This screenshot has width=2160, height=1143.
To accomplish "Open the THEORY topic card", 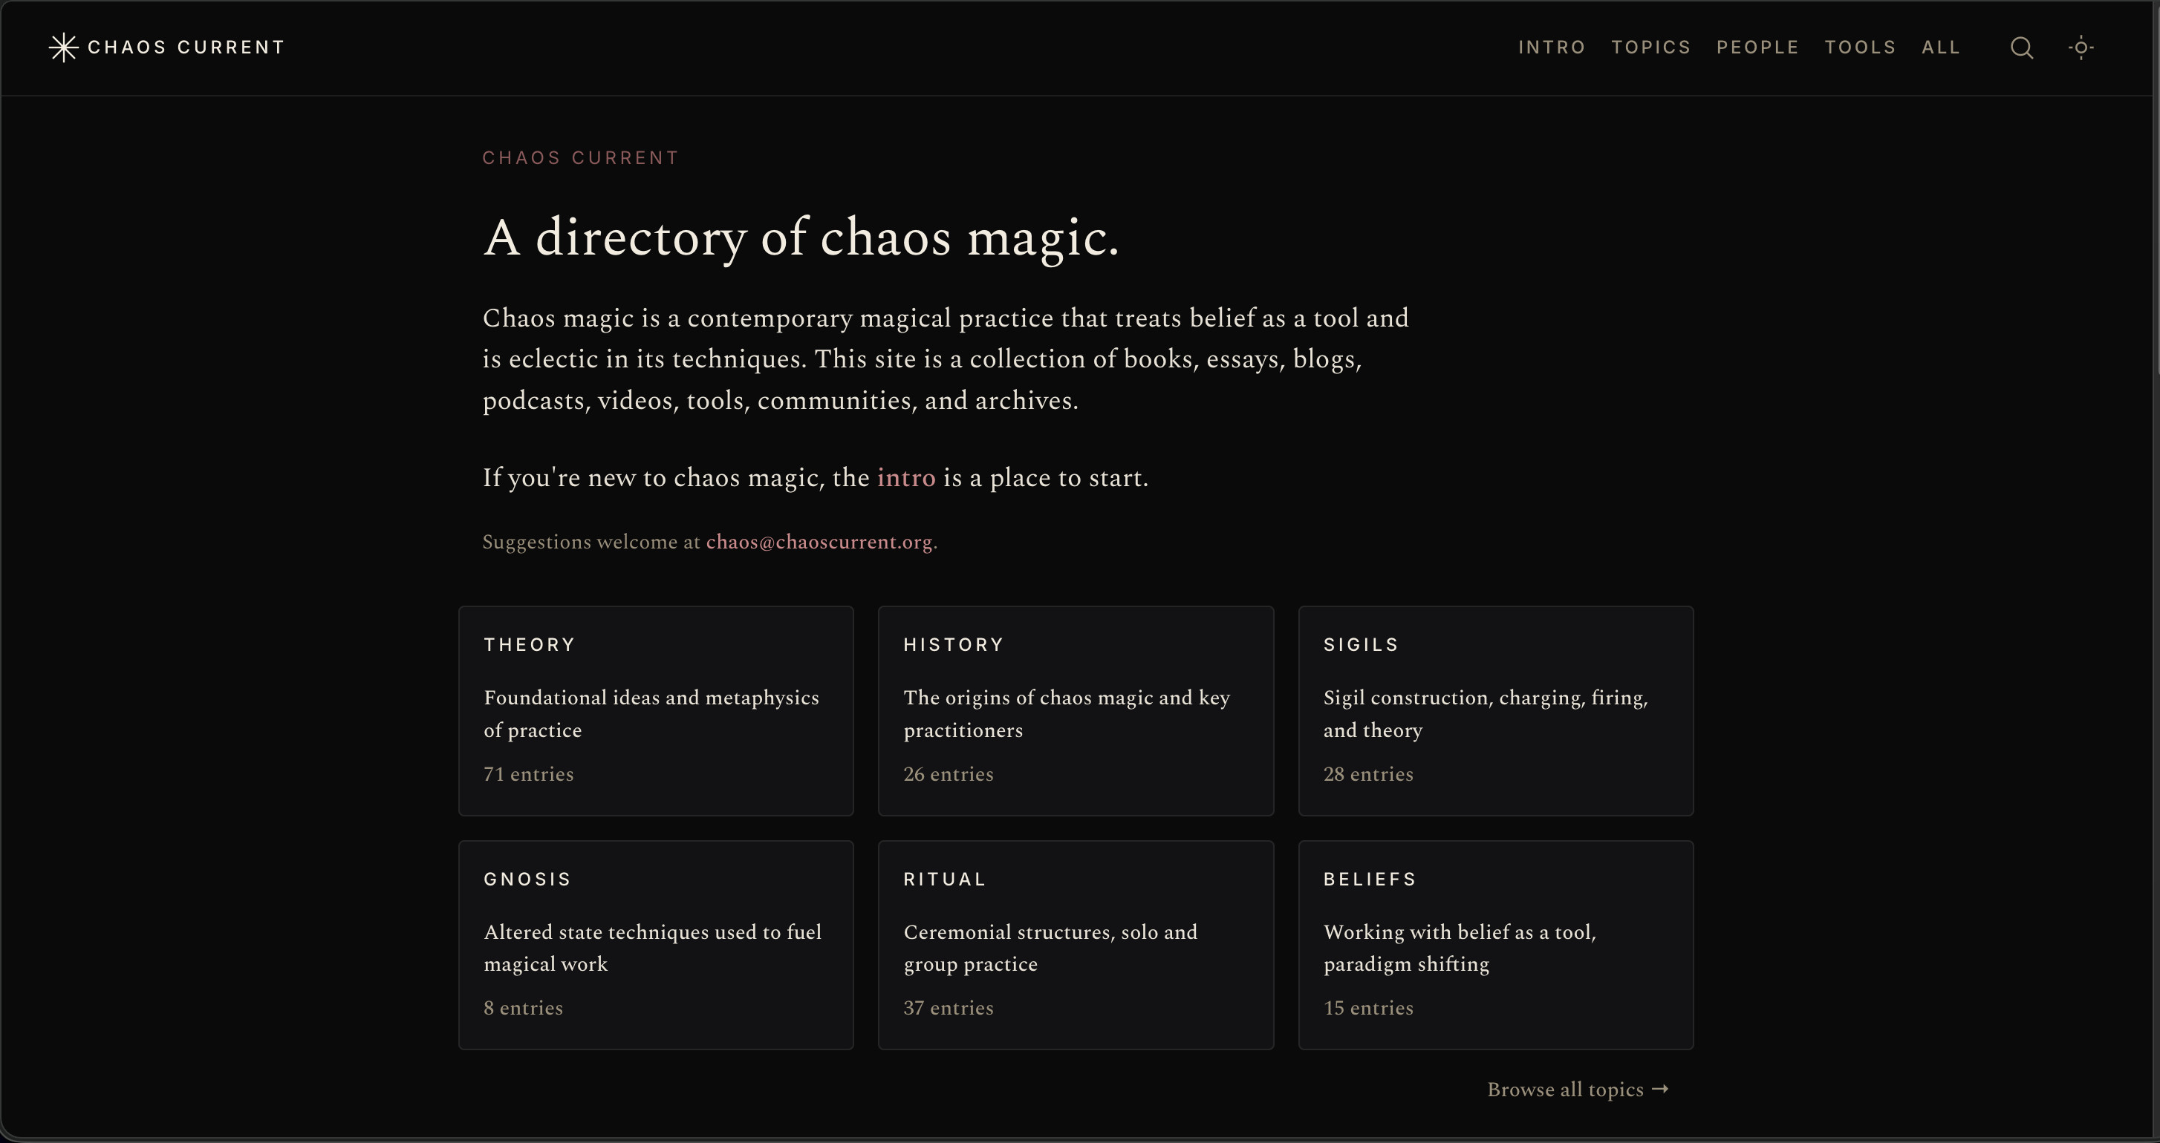I will point(656,710).
